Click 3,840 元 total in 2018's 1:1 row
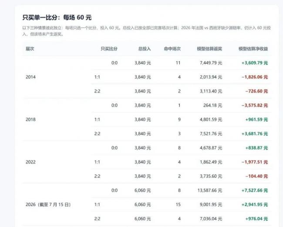The width and height of the screenshot is (283, 227). tap(142, 120)
